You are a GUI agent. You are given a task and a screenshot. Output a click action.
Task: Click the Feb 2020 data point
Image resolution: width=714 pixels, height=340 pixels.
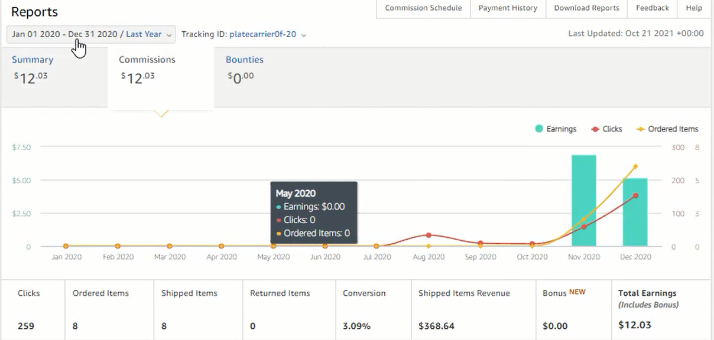(x=118, y=246)
